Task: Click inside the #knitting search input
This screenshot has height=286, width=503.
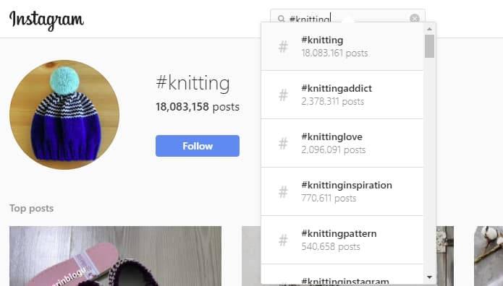Action: click(347, 17)
